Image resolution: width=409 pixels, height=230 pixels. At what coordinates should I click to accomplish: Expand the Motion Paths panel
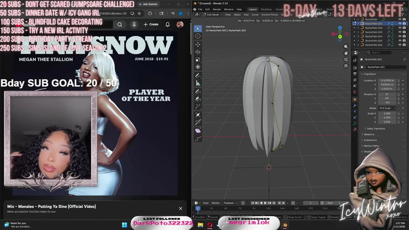point(371,146)
